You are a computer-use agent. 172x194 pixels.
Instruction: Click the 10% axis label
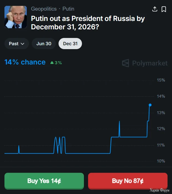[161, 161]
